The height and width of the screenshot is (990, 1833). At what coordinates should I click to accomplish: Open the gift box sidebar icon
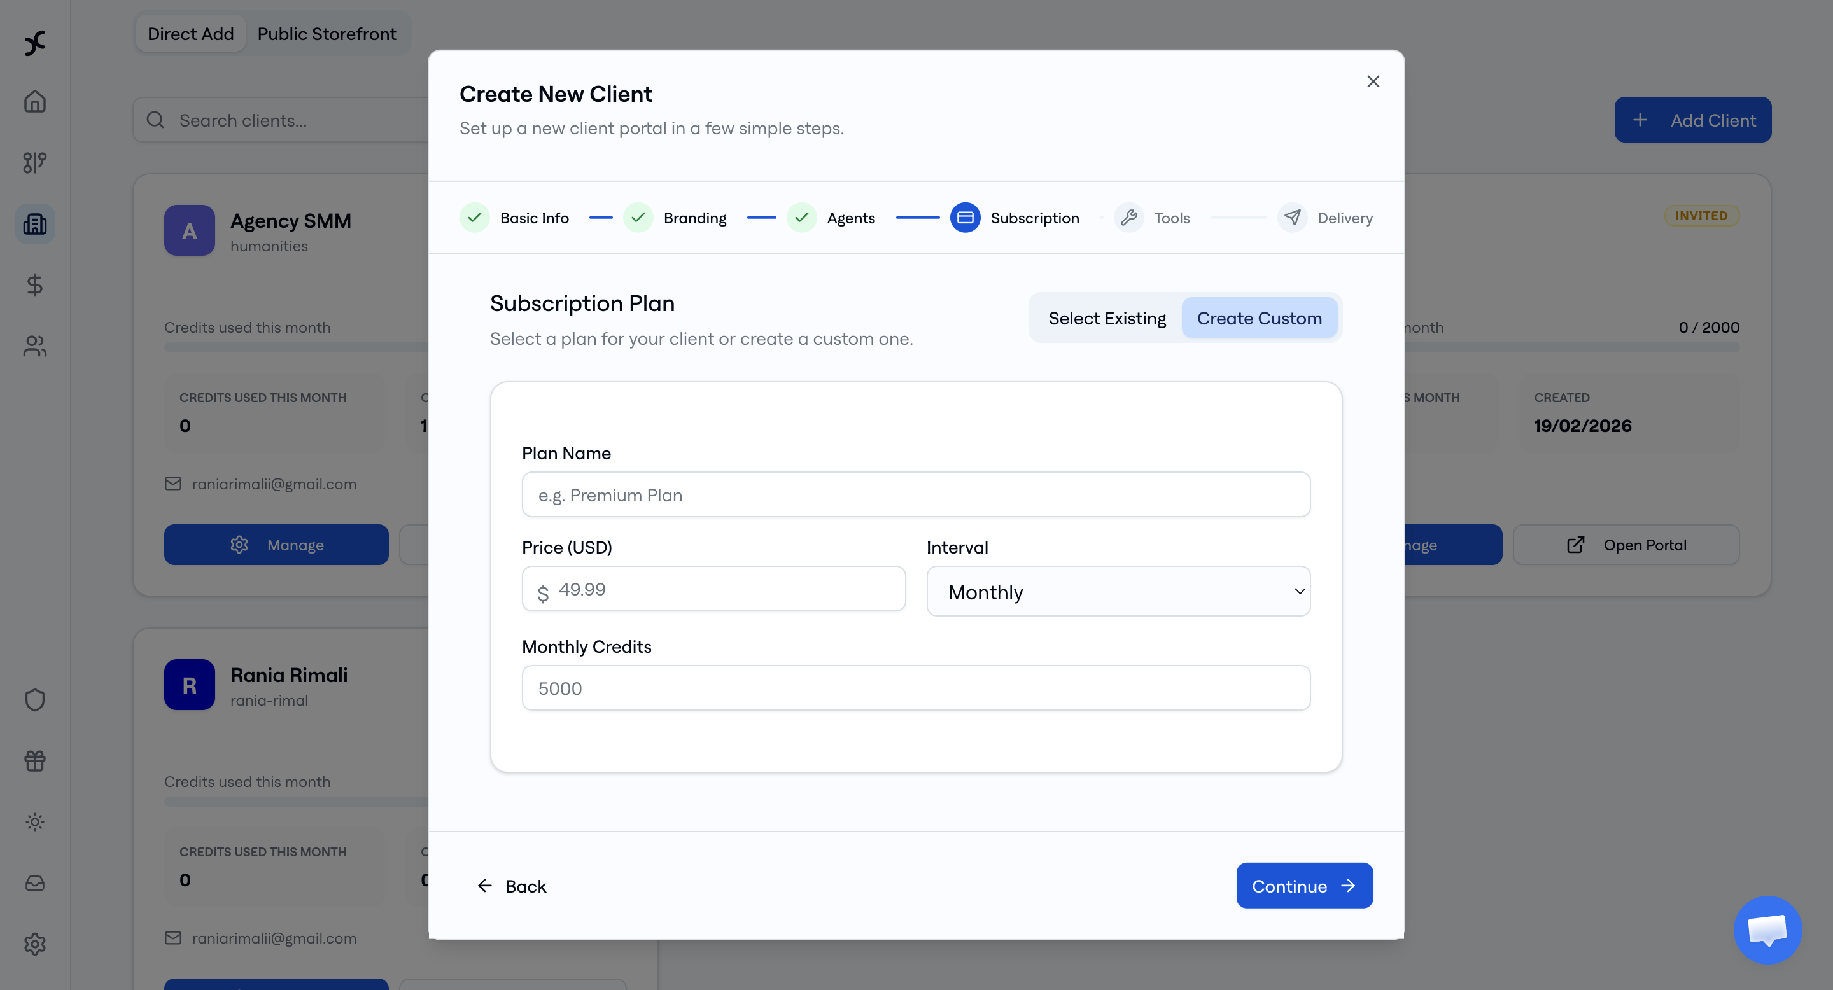click(x=35, y=761)
